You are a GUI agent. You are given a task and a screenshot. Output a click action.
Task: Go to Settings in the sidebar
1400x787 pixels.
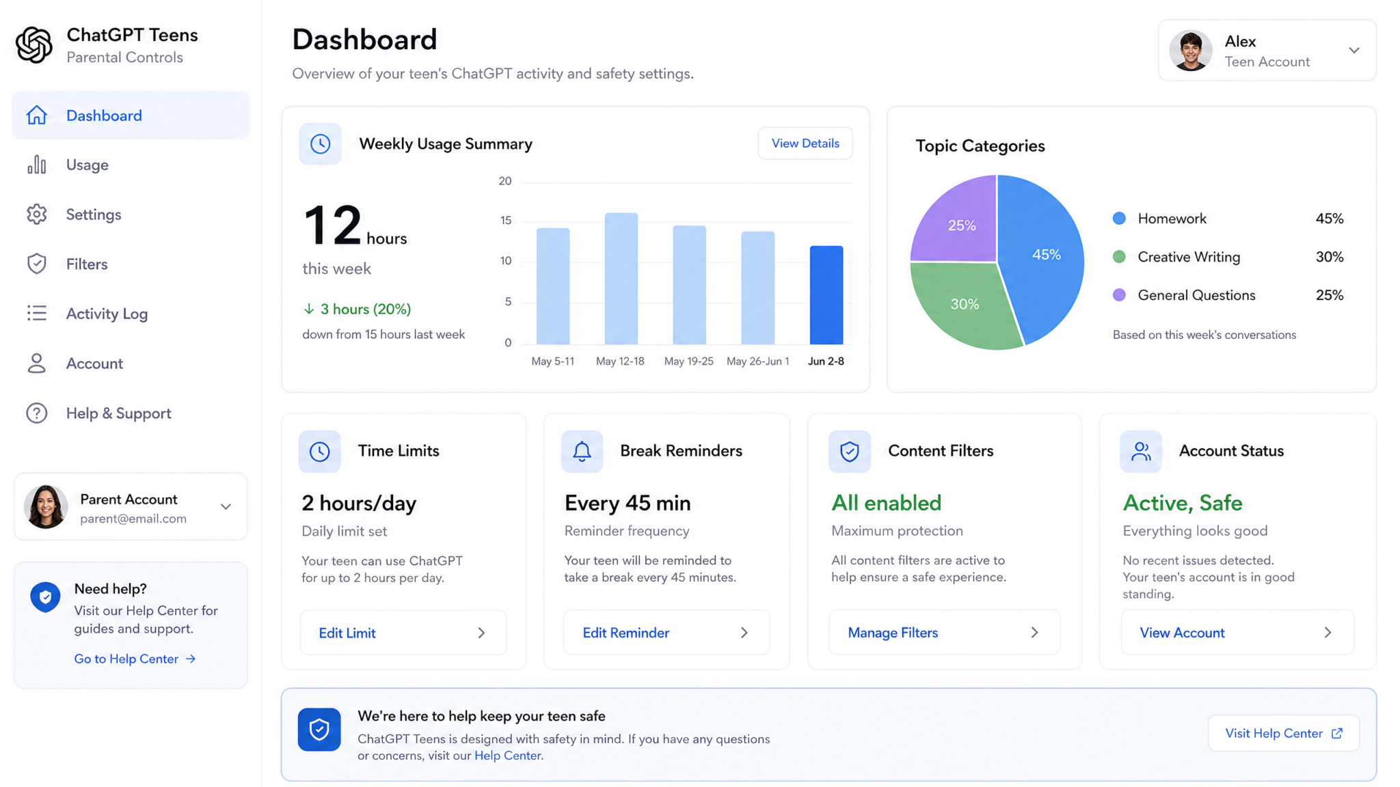(x=131, y=215)
